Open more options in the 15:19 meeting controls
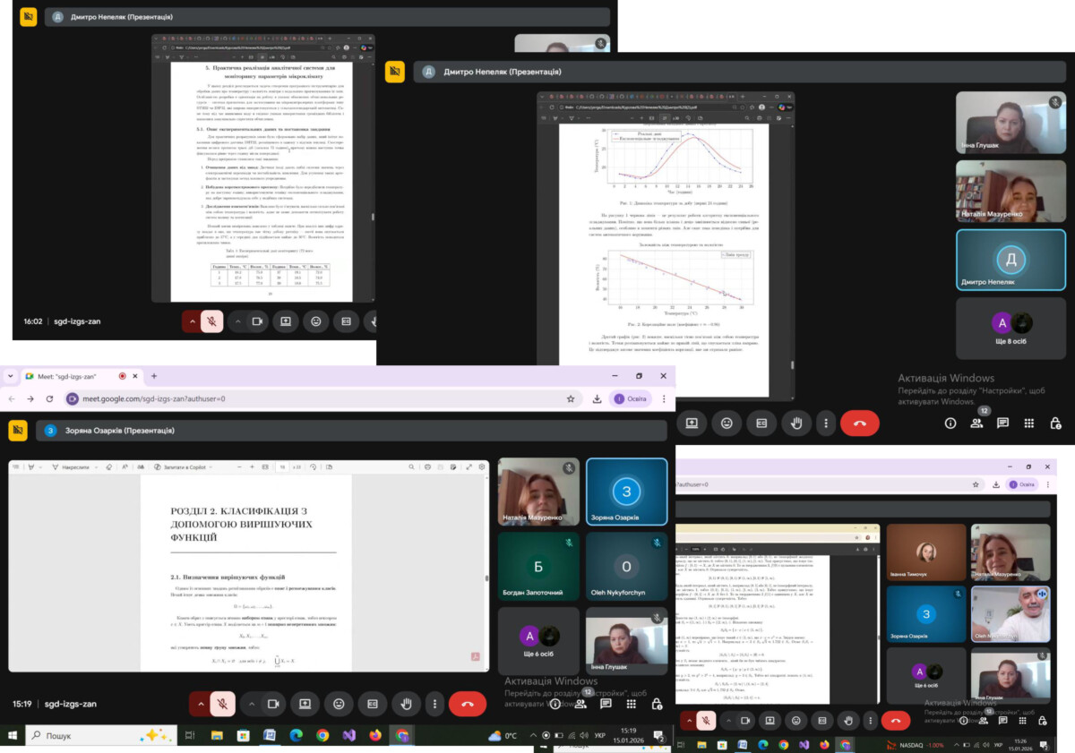This screenshot has height=753, width=1075. (x=434, y=704)
